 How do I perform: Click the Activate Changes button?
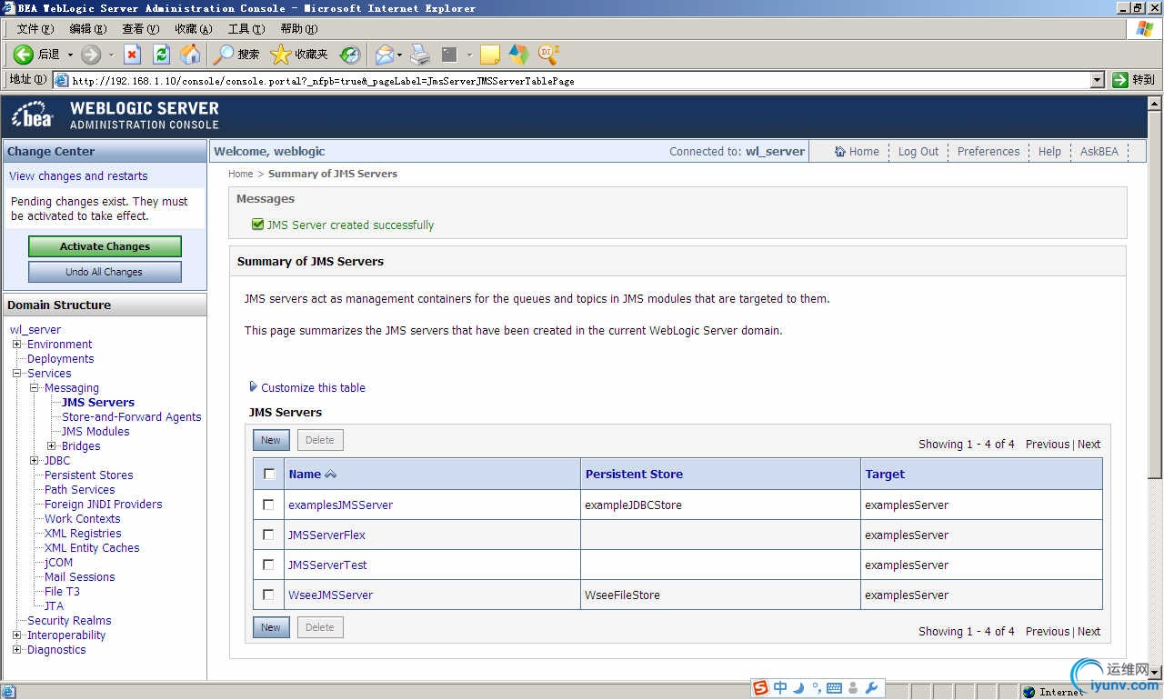(x=105, y=246)
